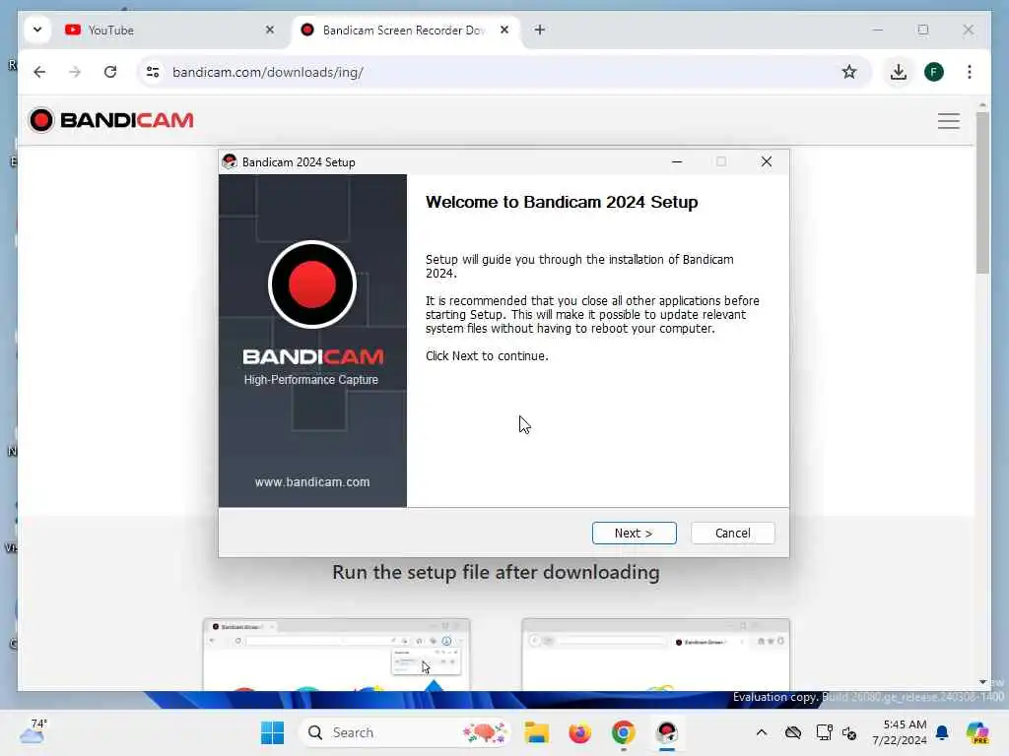This screenshot has width=1009, height=756.
Task: Open File Explorer from the taskbar
Action: (x=536, y=732)
